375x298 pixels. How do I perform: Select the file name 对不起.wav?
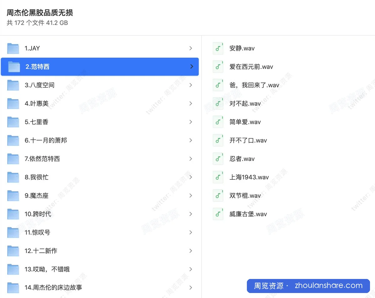point(245,104)
